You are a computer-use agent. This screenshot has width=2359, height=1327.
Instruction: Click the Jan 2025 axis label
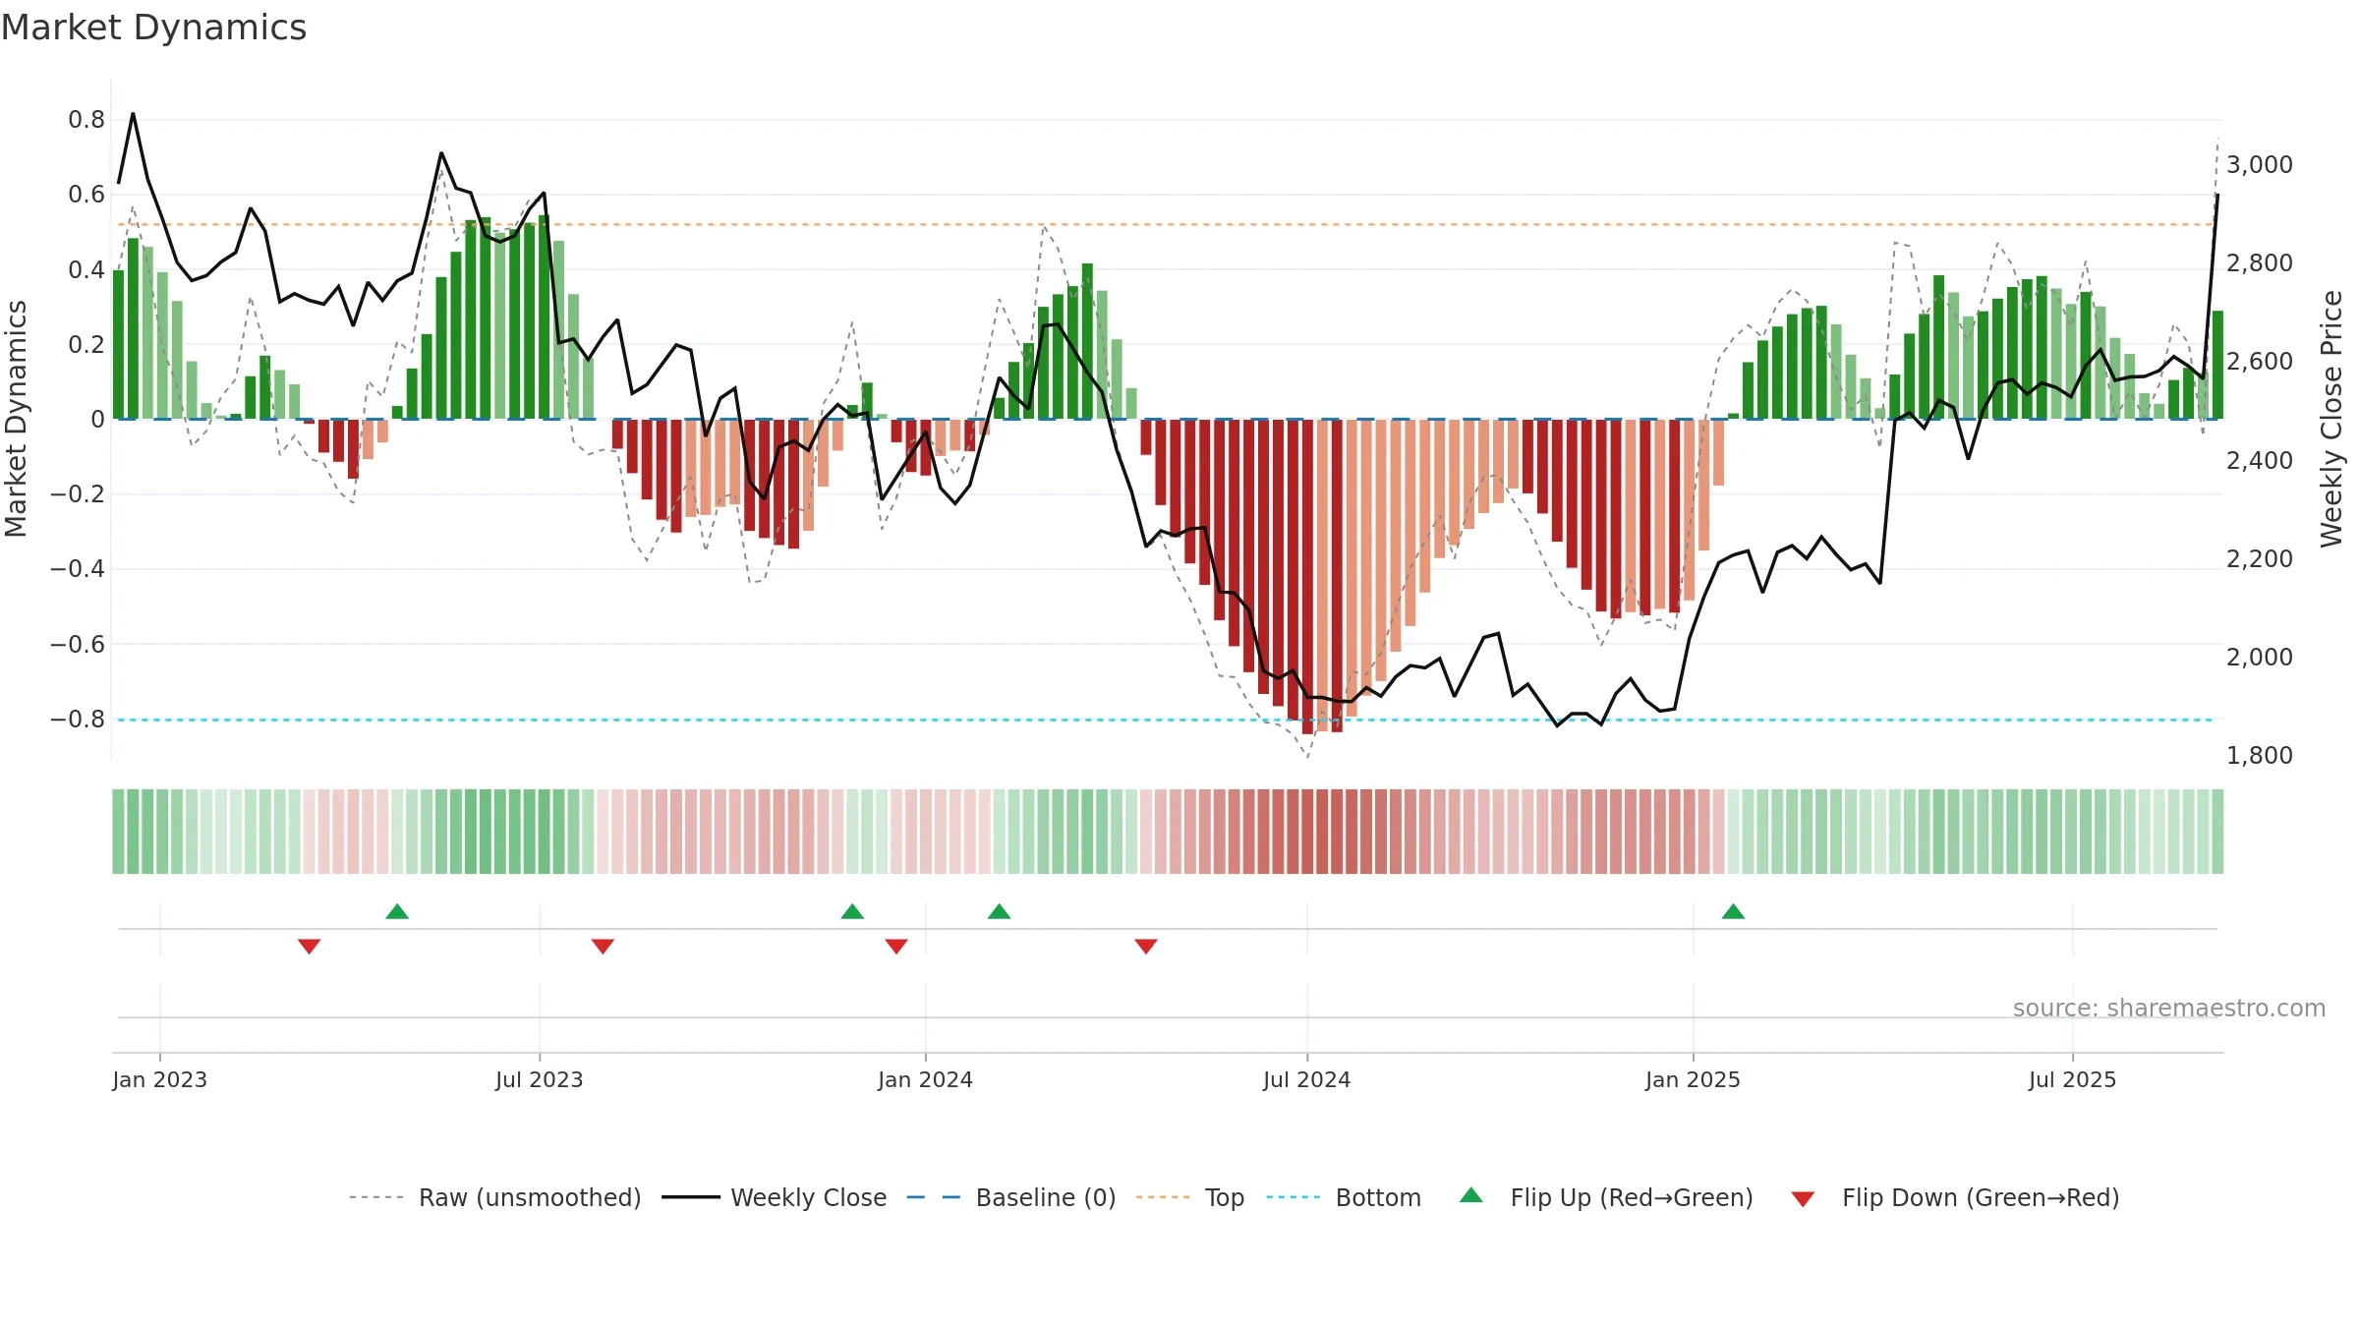1693,1079
